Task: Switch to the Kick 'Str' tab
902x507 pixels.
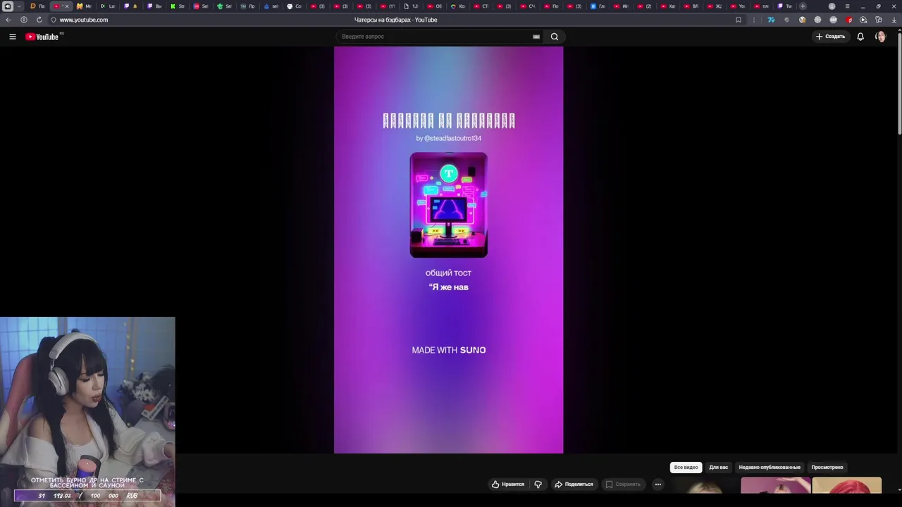Action: coord(178,6)
